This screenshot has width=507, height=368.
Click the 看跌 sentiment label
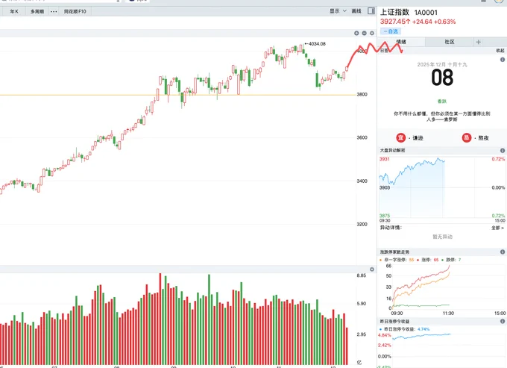[442, 102]
